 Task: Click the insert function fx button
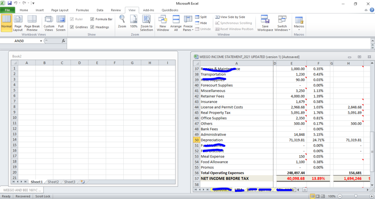point(63,41)
